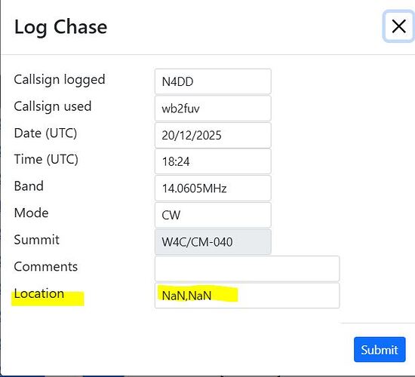
Task: Select the Location label
Action: pyautogui.click(x=39, y=293)
